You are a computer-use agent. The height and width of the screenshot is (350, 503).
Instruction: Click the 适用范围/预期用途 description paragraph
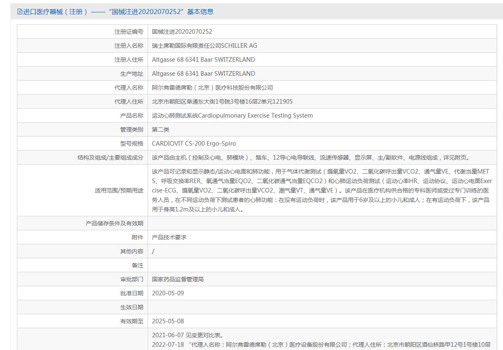(x=322, y=190)
